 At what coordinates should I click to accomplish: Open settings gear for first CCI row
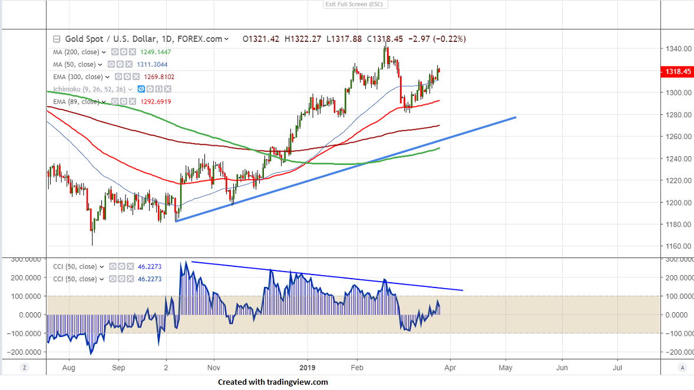tap(121, 266)
